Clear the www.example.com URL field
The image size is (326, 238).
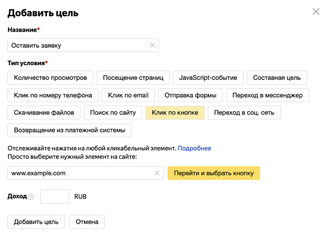tap(157, 173)
